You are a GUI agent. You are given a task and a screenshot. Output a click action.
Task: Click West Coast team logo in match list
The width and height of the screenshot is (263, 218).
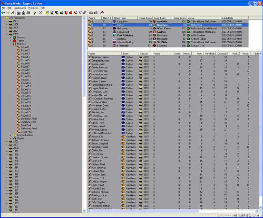(154, 28)
